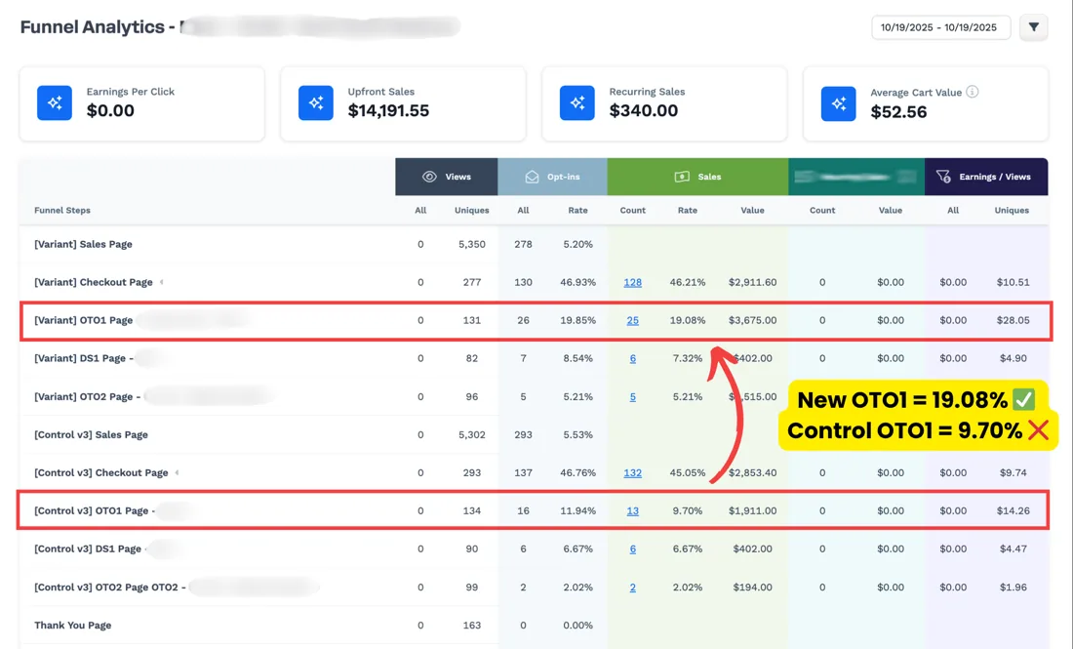Select the Opt-ins column group header

tap(552, 177)
